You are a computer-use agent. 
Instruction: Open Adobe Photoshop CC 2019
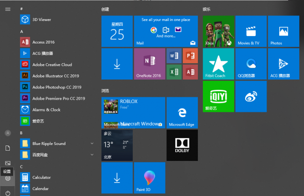pyautogui.click(x=57, y=87)
